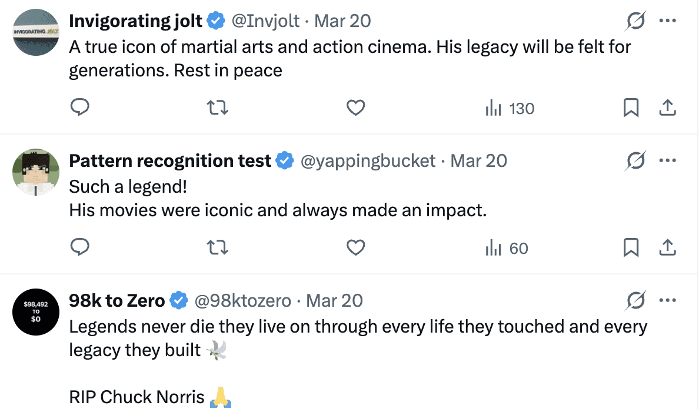Click the Invigorating jolt profile avatar
The image size is (699, 409).
tap(36, 32)
